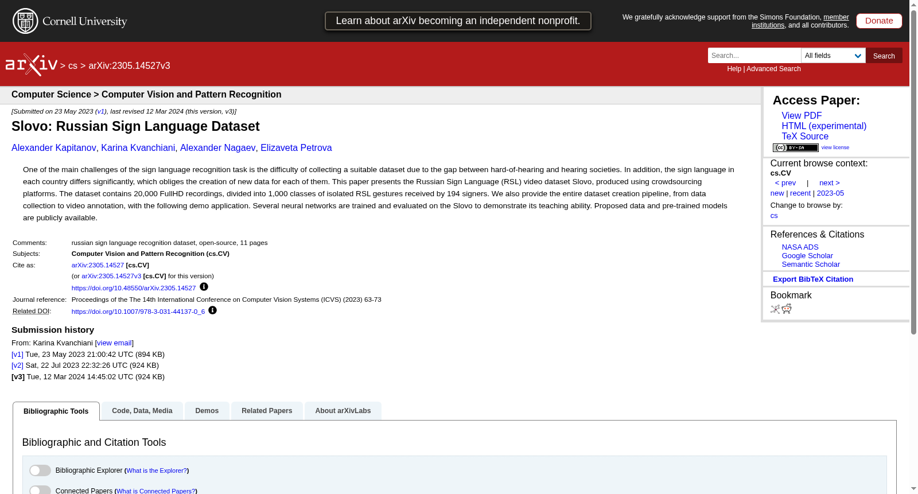Switch to the Bibliographic Tools tab
The image size is (918, 494).
[56, 411]
